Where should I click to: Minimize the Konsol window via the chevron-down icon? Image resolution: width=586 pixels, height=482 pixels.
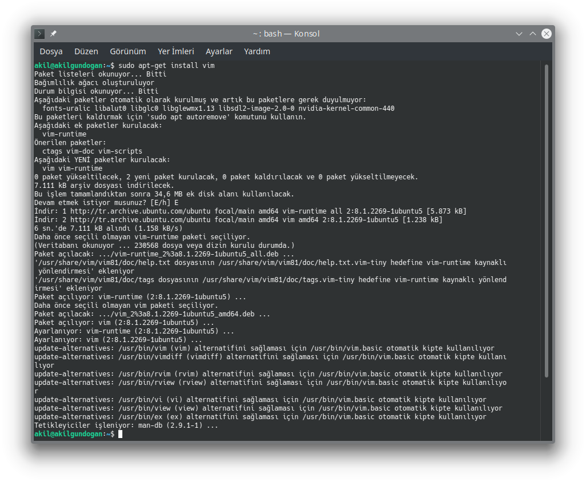click(x=519, y=34)
